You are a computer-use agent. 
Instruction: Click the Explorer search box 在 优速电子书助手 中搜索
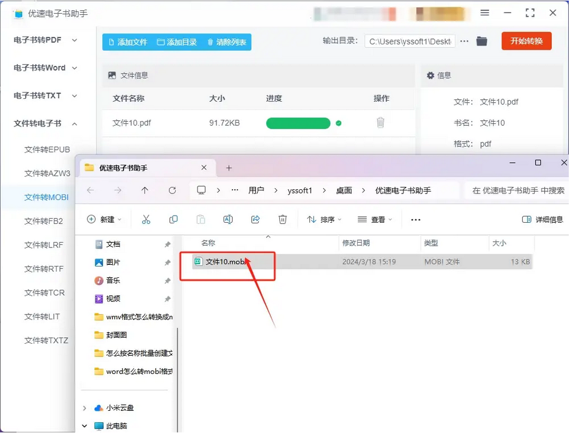point(517,190)
